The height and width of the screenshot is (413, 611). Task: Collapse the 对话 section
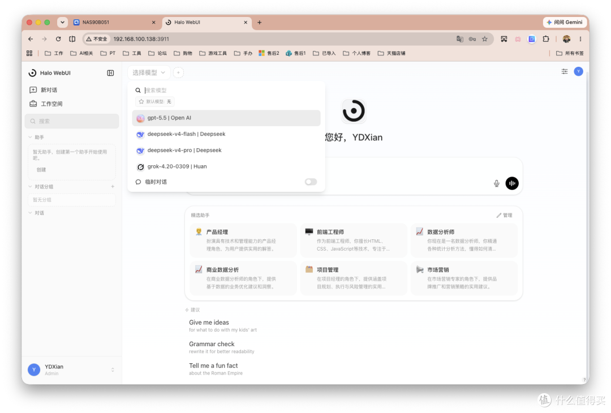(x=36, y=213)
